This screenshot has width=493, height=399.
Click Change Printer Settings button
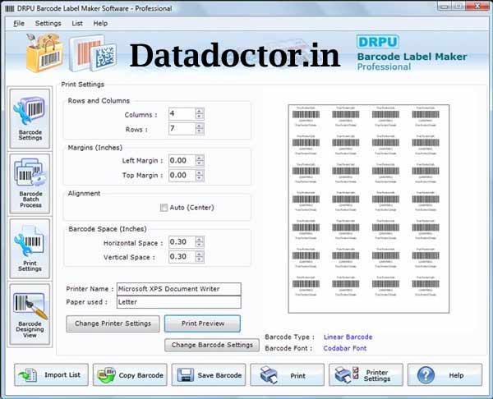[113, 323]
